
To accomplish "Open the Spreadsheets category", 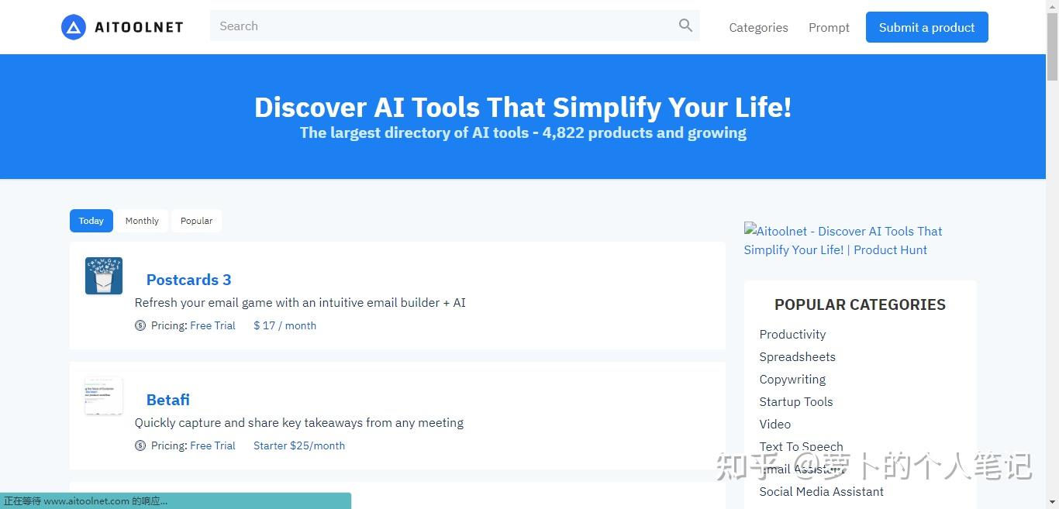I will (x=797, y=356).
